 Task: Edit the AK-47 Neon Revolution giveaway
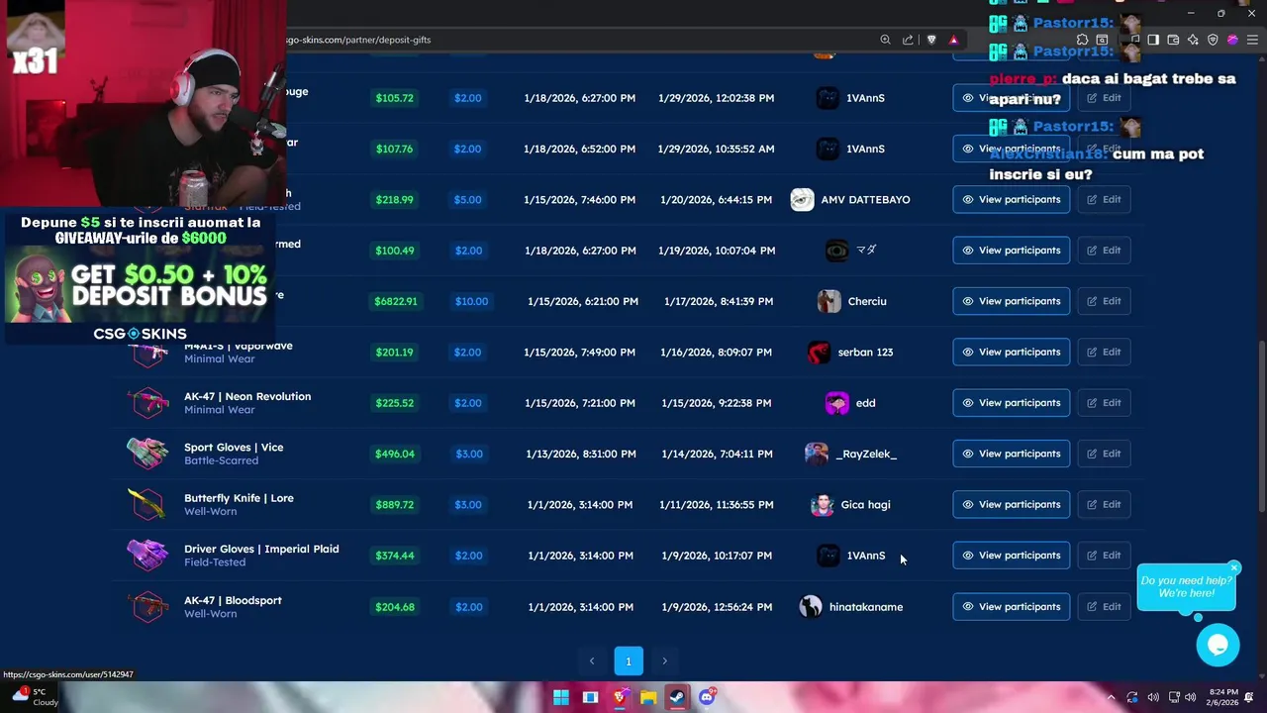tap(1104, 403)
